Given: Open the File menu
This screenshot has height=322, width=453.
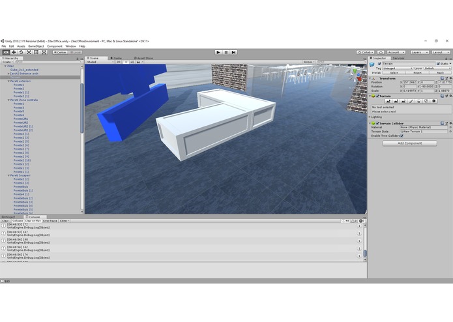Looking at the screenshot, I should click(x=4, y=46).
